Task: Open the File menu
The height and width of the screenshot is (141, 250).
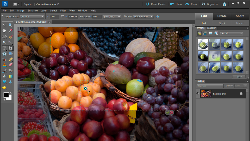Action: click(4, 10)
